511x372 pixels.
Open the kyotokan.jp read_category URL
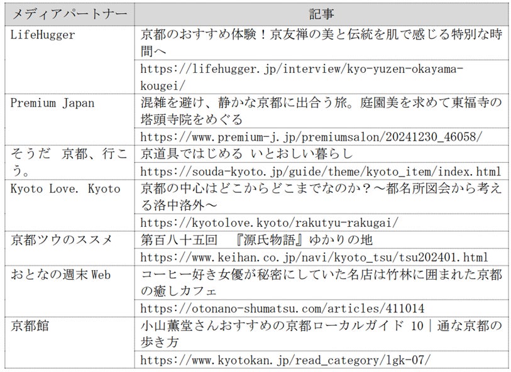(321, 359)
